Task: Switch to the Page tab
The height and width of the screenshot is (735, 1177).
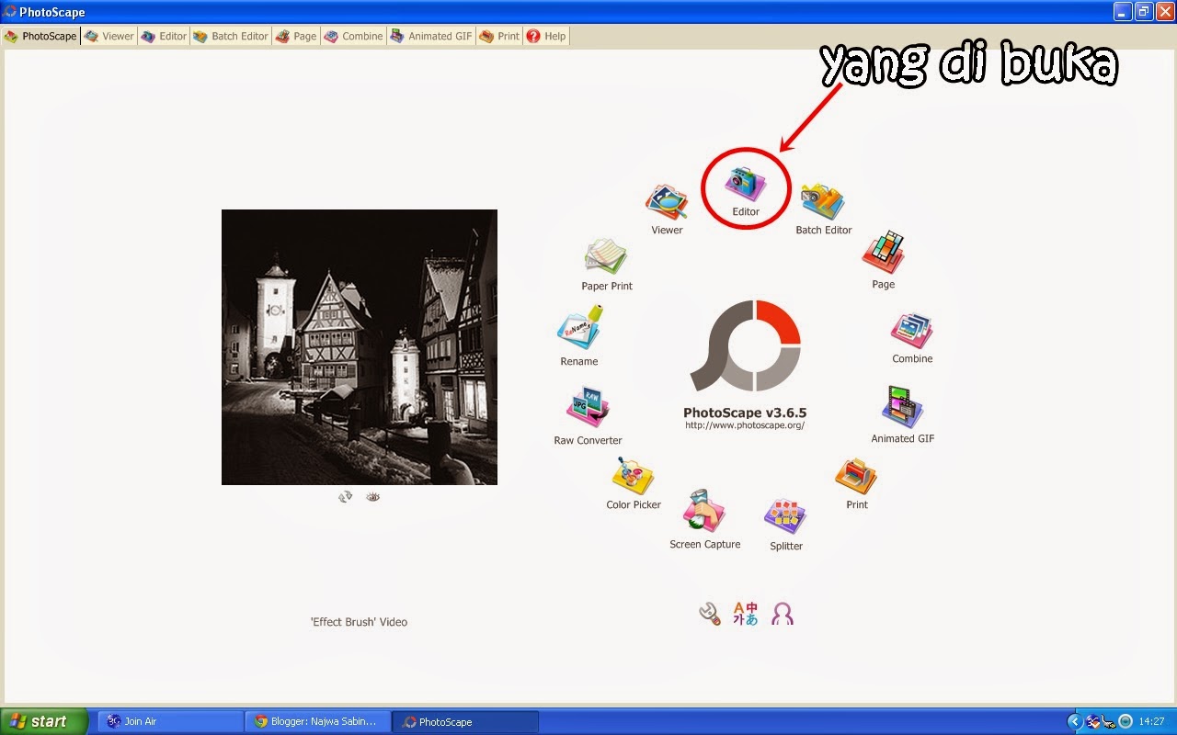Action: click(296, 36)
